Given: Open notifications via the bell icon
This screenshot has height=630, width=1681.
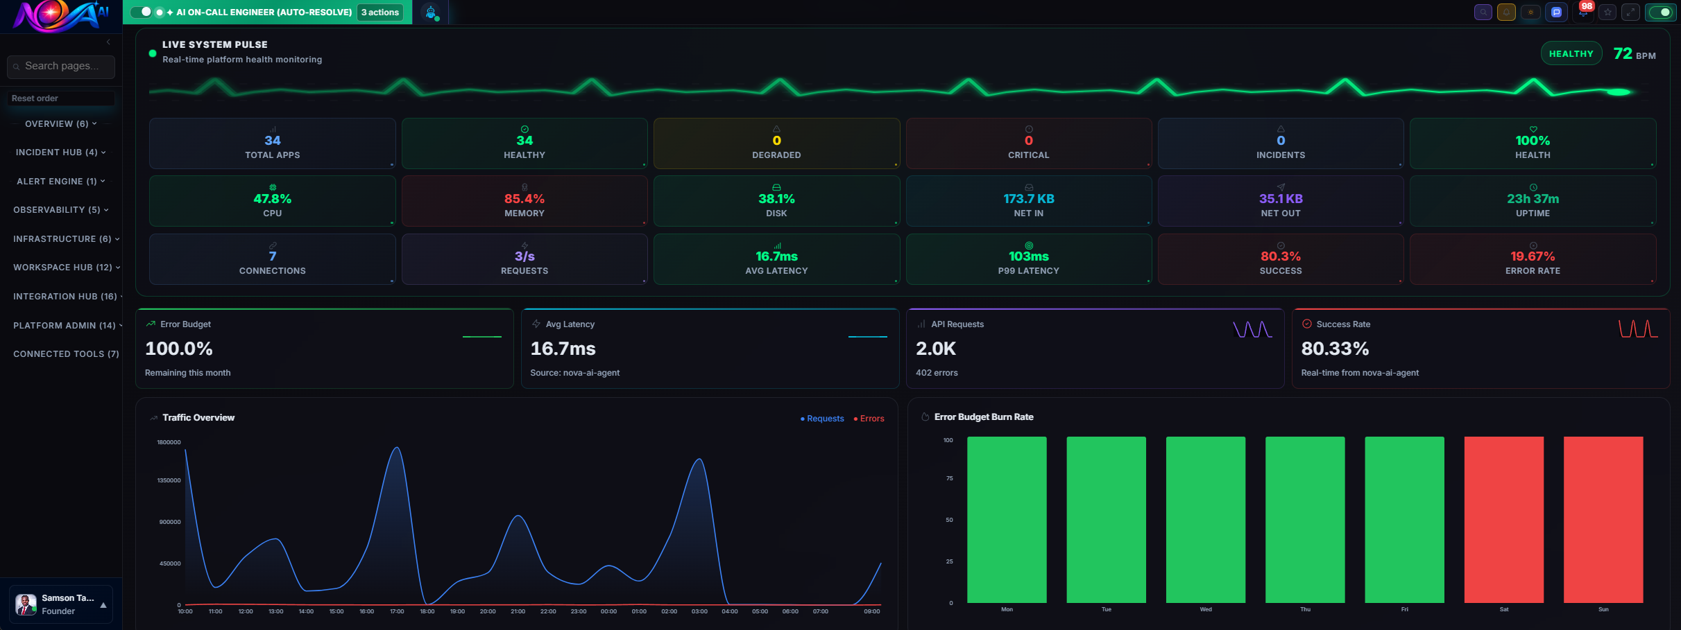Looking at the screenshot, I should [x=1507, y=12].
